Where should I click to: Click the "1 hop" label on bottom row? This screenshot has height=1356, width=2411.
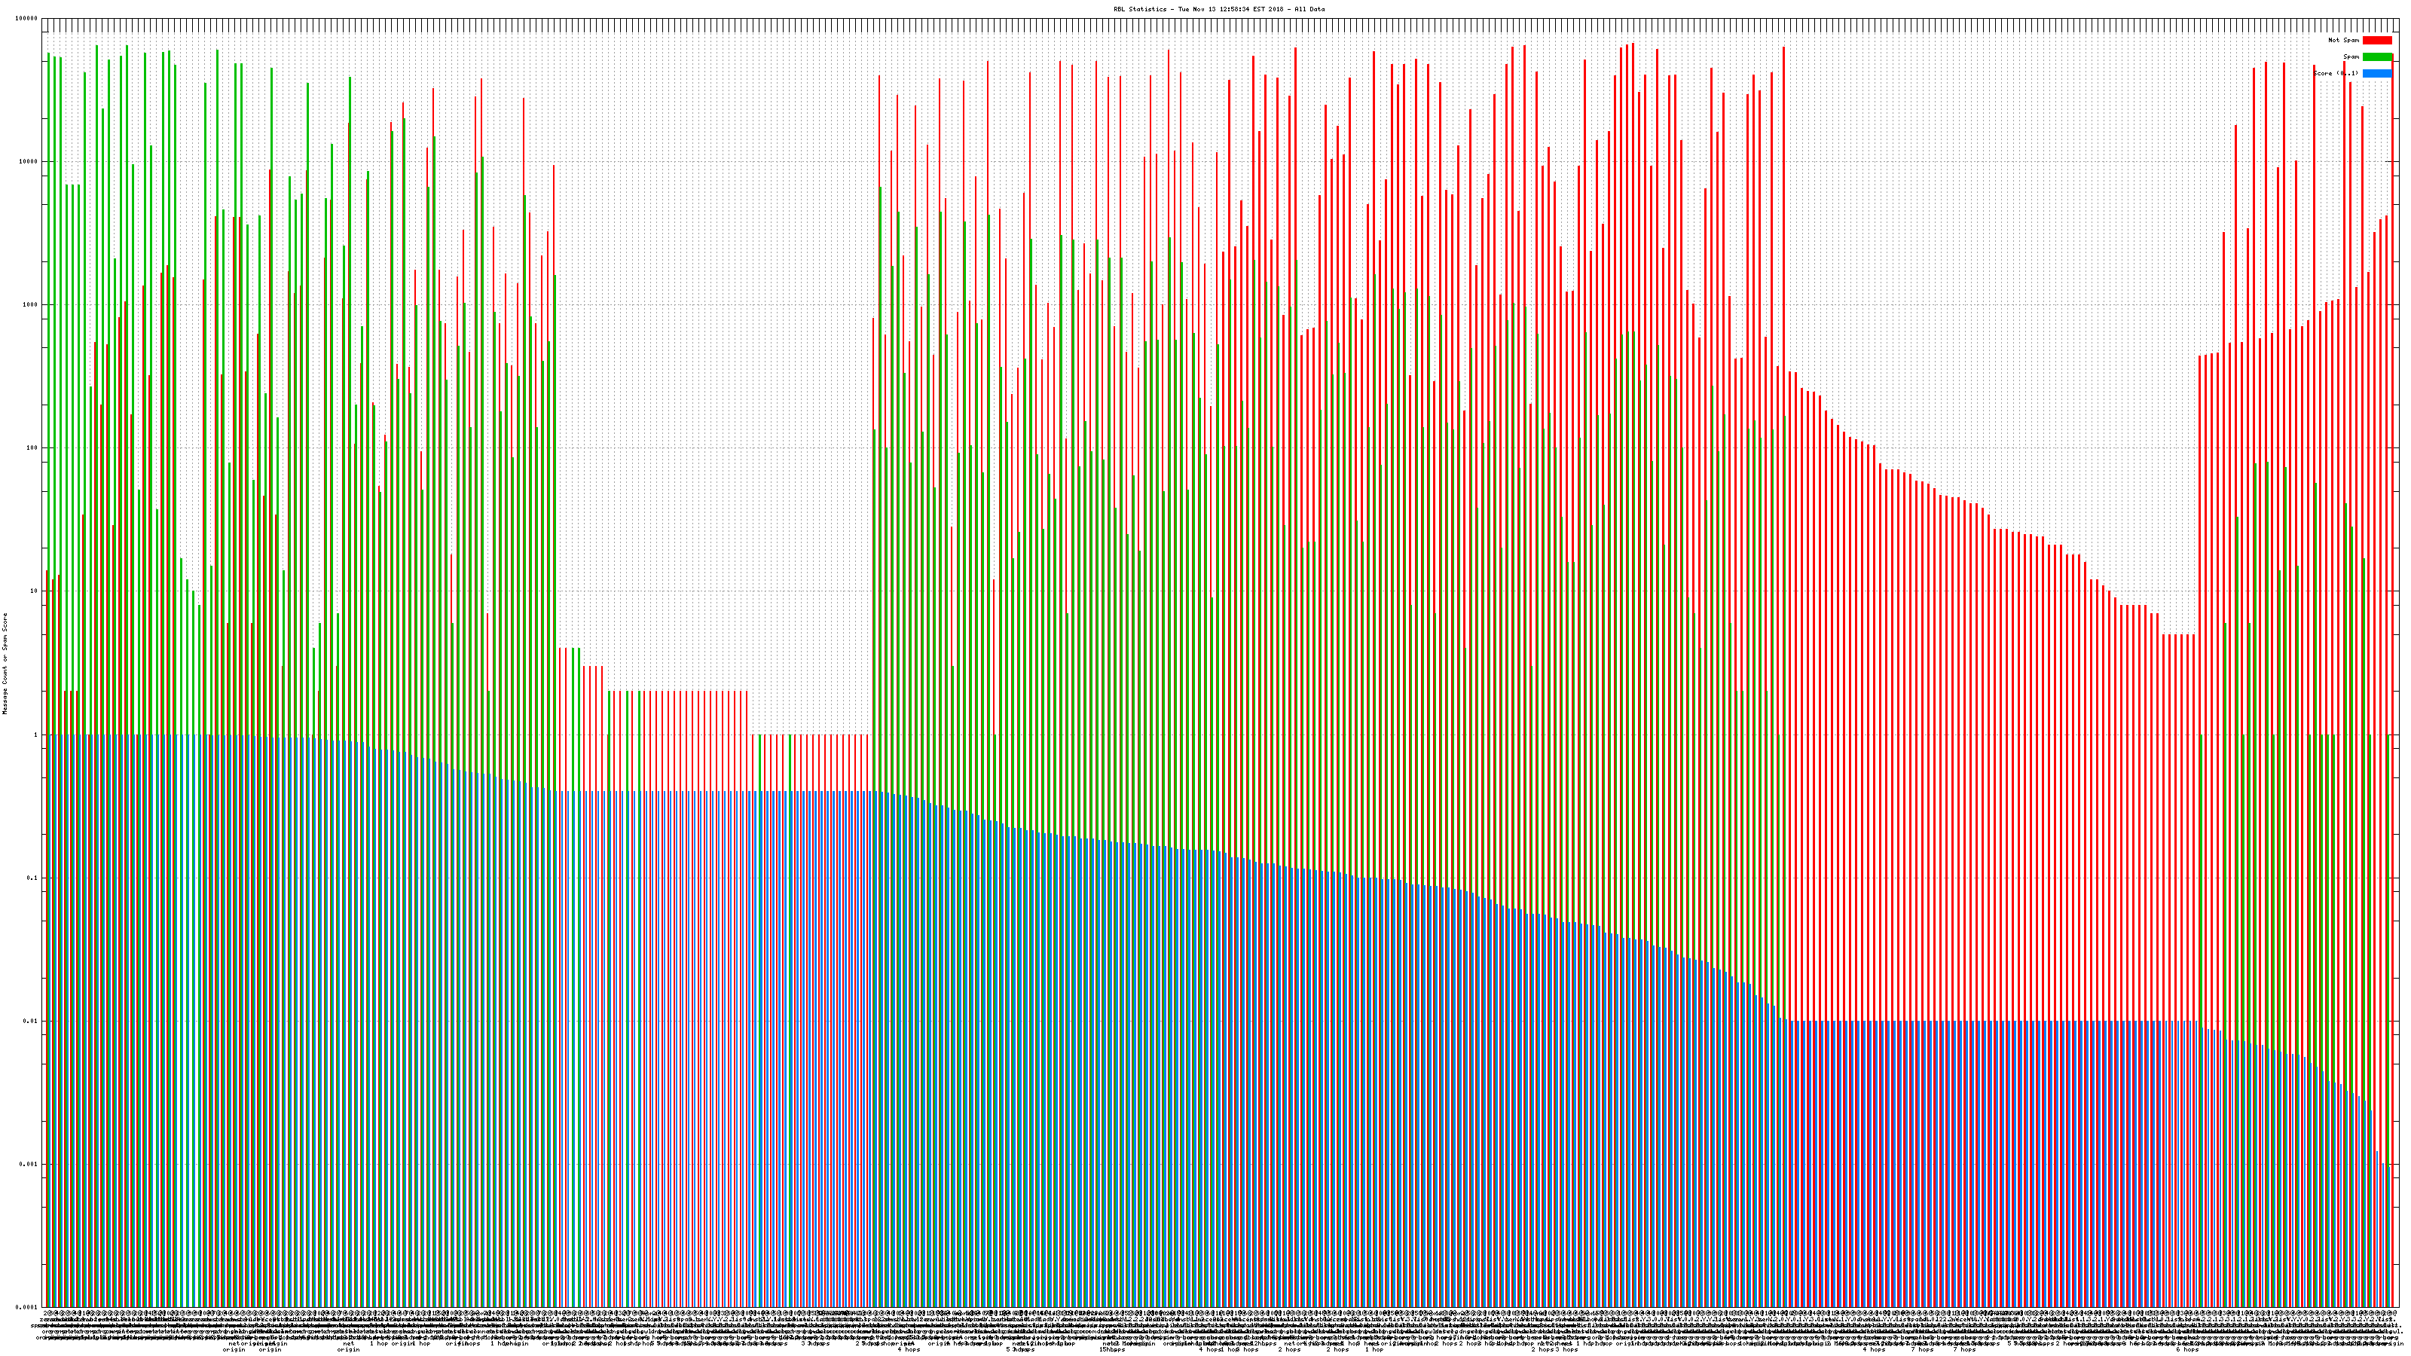tap(1374, 1349)
